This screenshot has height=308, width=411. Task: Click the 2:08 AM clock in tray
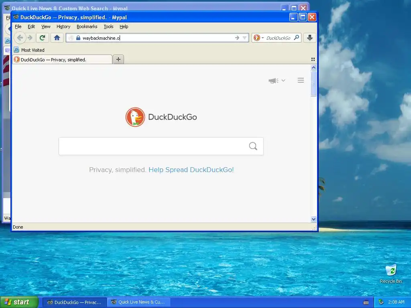click(396, 302)
